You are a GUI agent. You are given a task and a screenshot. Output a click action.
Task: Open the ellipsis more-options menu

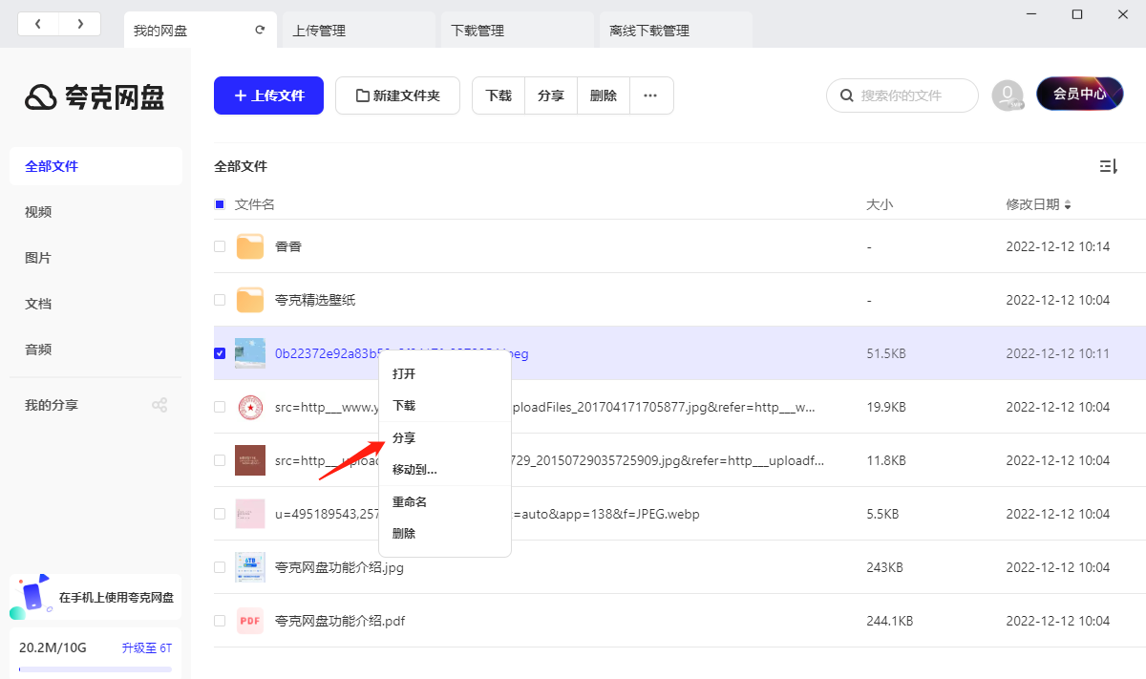[651, 95]
